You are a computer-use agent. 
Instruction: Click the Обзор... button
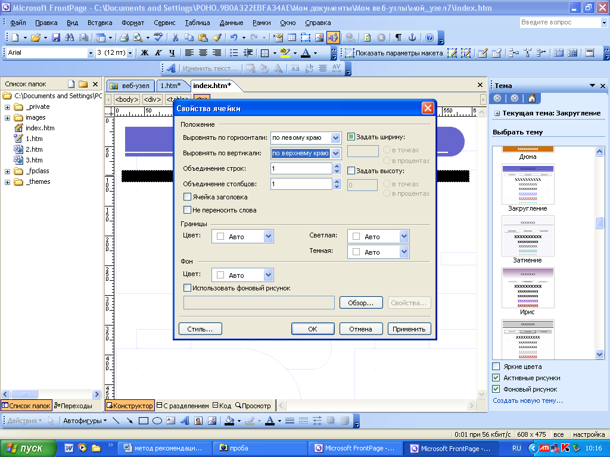coord(360,303)
